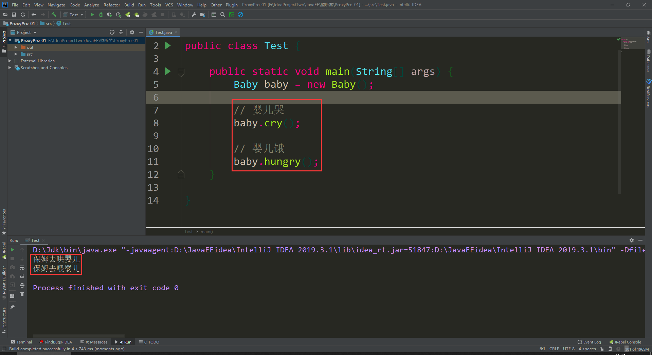
Task: Toggle the inspector hat icon in the status bar
Action: tap(610, 349)
